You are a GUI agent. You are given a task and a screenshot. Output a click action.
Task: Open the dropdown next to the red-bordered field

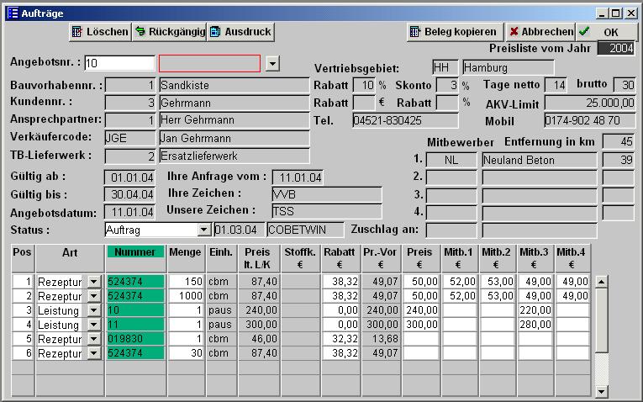271,64
